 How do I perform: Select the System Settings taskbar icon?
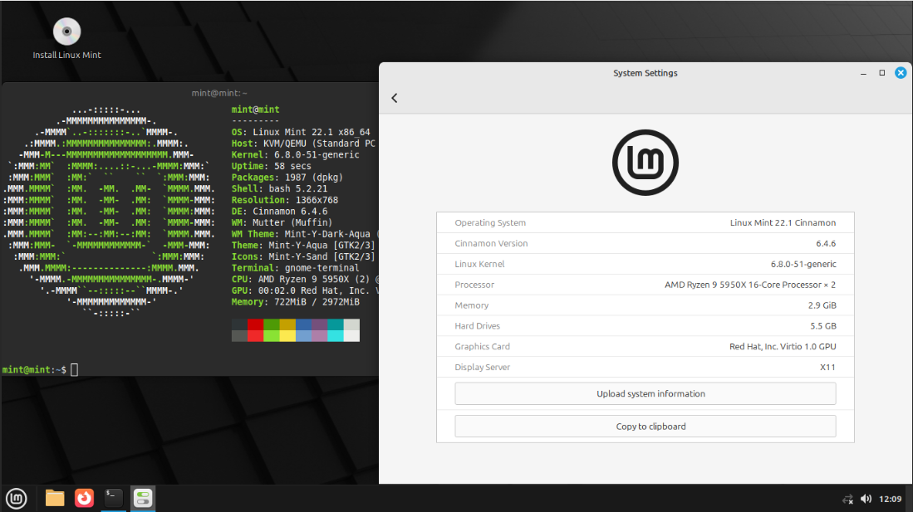click(x=143, y=498)
